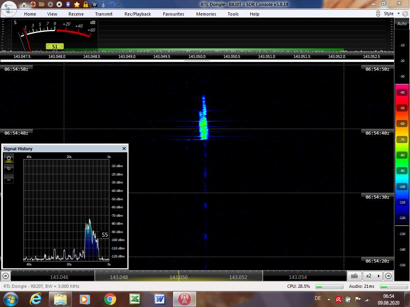Click the house Home icon in quick toolbar

(x=24, y=4)
